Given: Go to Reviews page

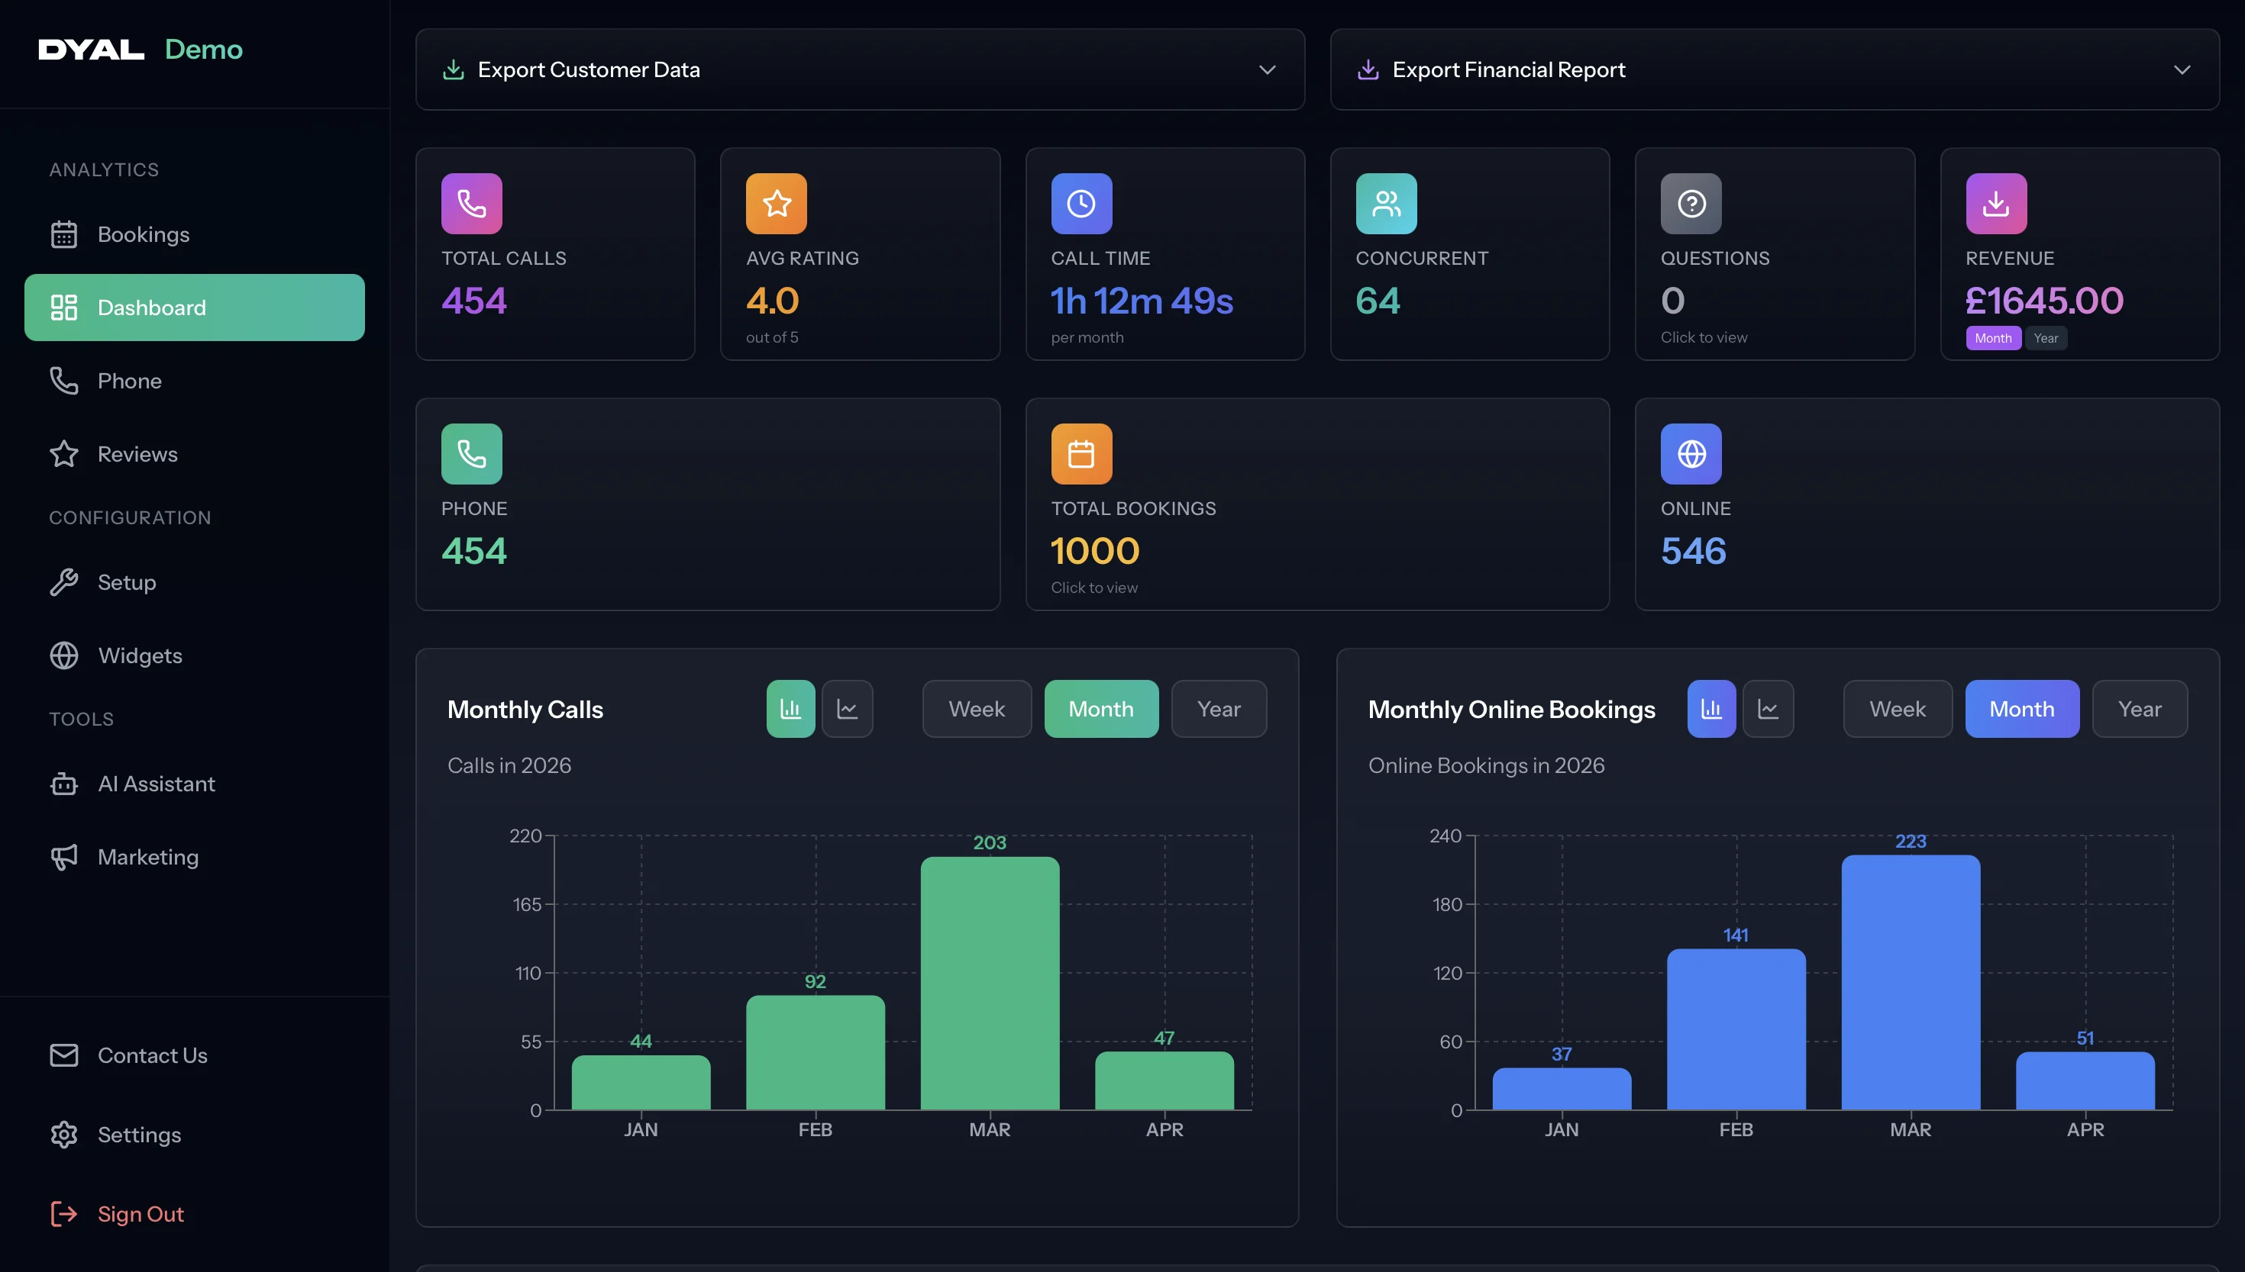Looking at the screenshot, I should 194,454.
